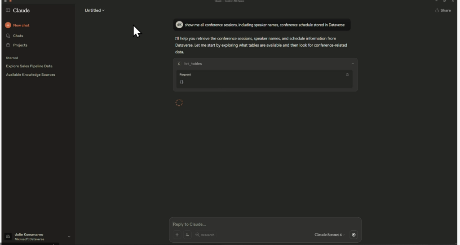Stop the response generation
The image size is (460, 245).
[354, 235]
